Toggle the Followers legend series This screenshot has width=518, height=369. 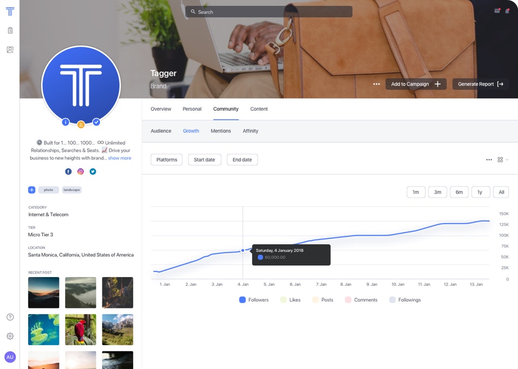(254, 300)
